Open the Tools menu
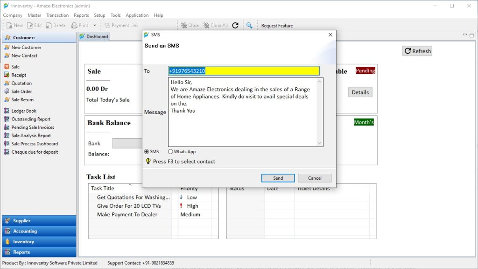The width and height of the screenshot is (478, 269). [x=115, y=15]
